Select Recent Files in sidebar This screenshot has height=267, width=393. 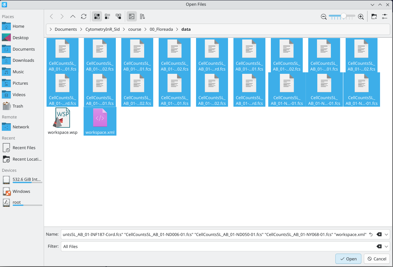[24, 148]
